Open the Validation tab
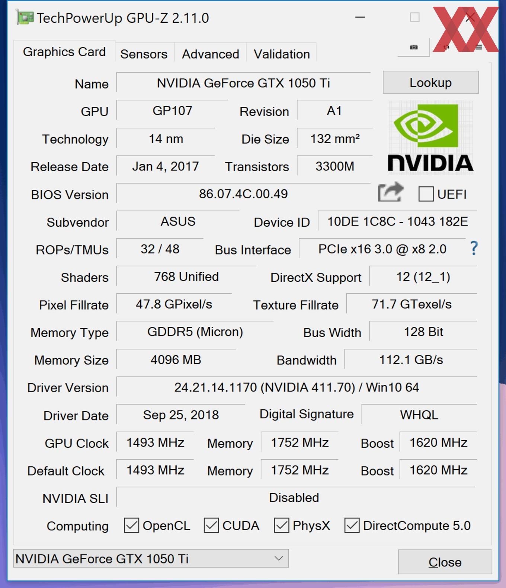This screenshot has width=506, height=588. 282,54
